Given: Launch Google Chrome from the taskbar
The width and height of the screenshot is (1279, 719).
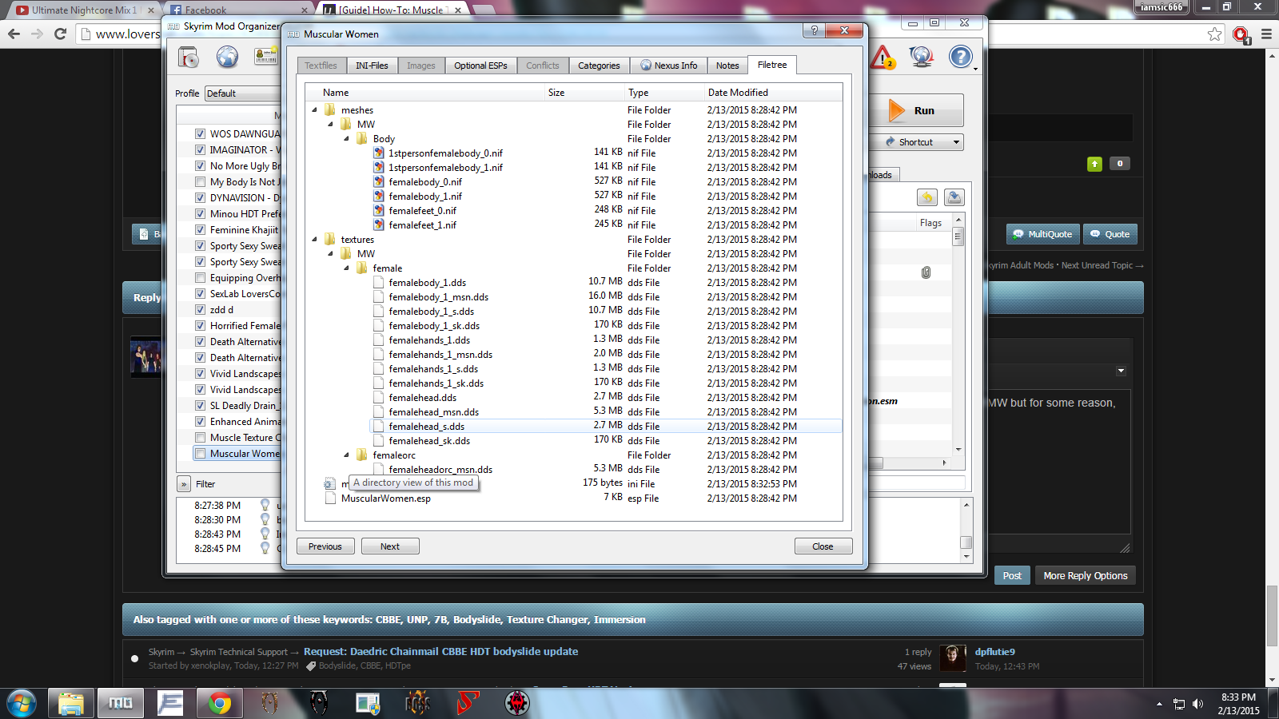Looking at the screenshot, I should tap(219, 703).
